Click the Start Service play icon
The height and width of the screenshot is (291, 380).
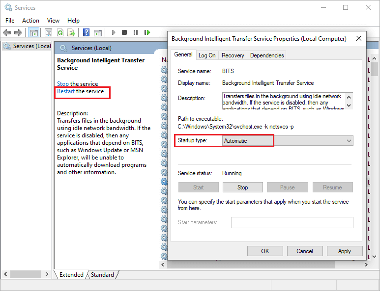click(113, 32)
